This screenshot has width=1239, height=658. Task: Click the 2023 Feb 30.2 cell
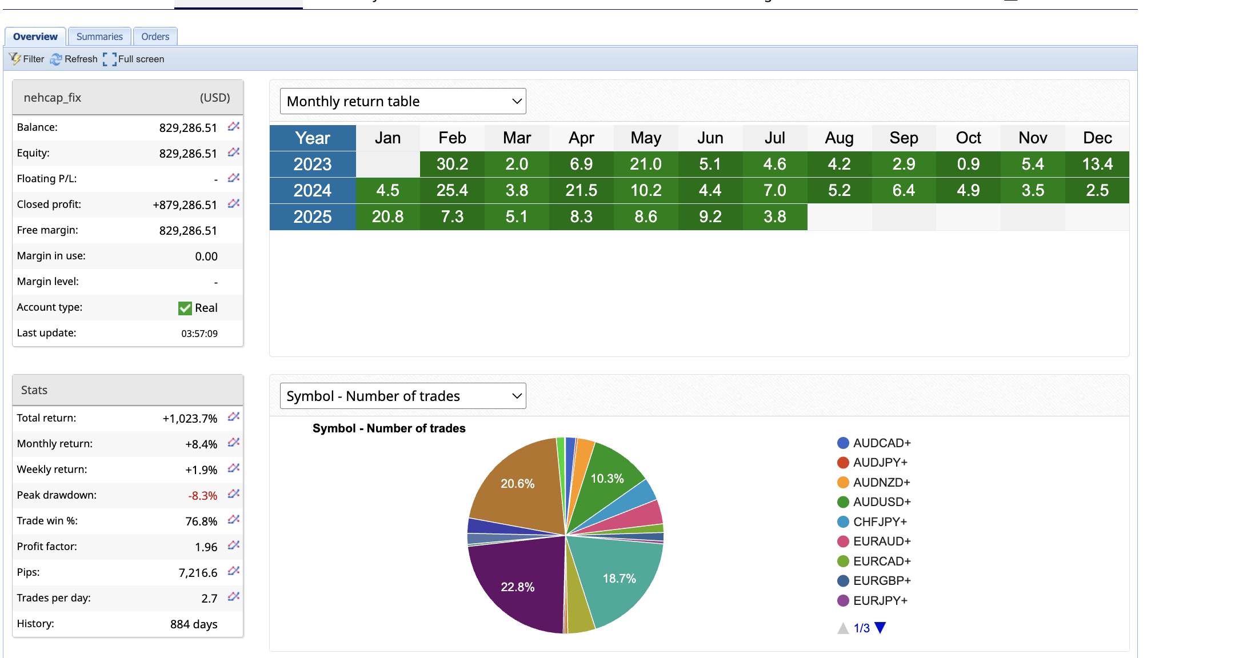452,164
